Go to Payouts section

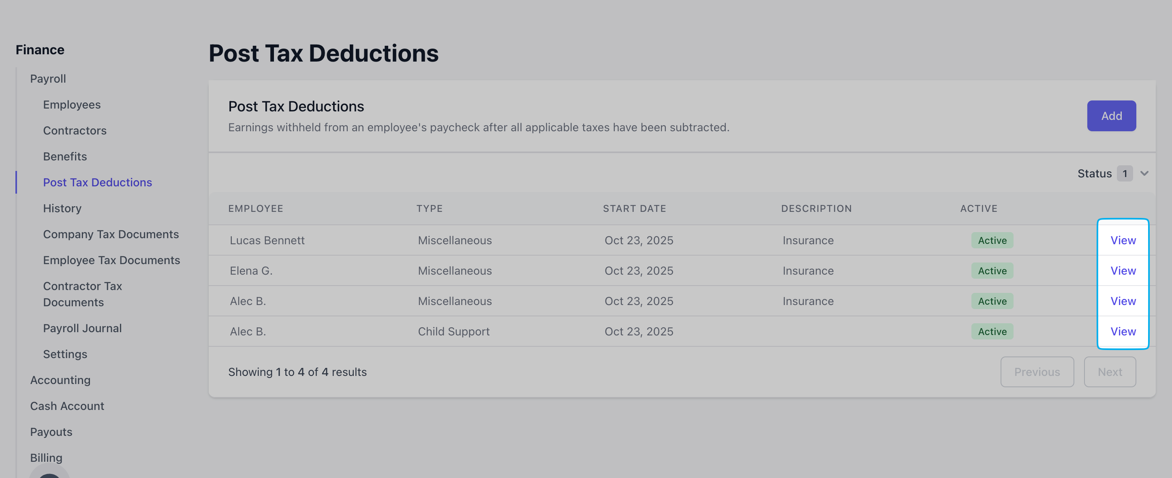tap(51, 432)
